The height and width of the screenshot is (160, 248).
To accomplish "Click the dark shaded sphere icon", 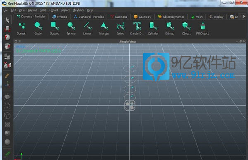I will (7, 133).
